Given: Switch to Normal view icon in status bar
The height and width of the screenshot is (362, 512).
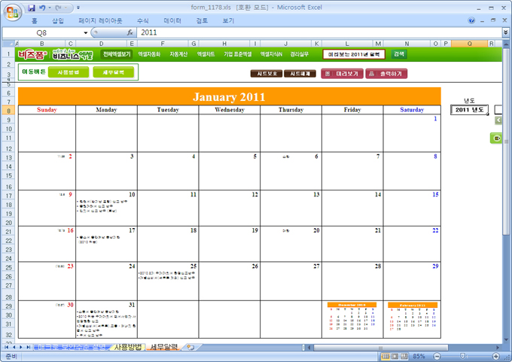Looking at the screenshot, I should tap(386, 357).
